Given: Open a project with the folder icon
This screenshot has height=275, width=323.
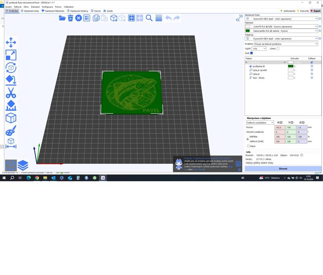Looking at the screenshot, I should click(62, 18).
